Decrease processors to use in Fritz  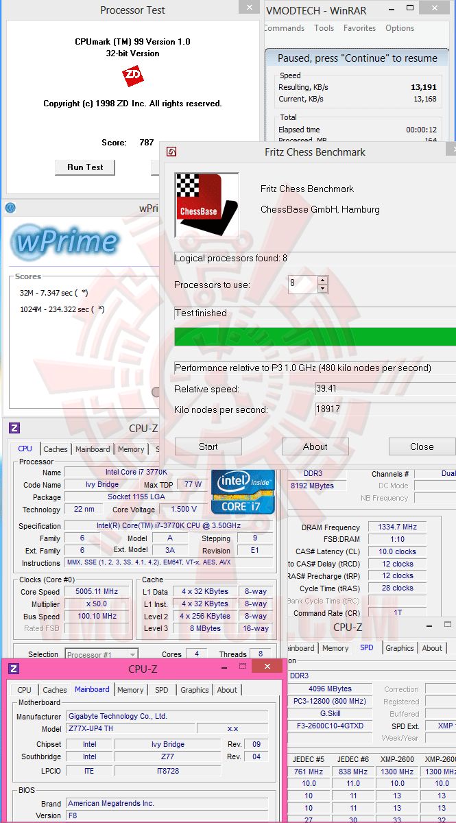pos(323,288)
